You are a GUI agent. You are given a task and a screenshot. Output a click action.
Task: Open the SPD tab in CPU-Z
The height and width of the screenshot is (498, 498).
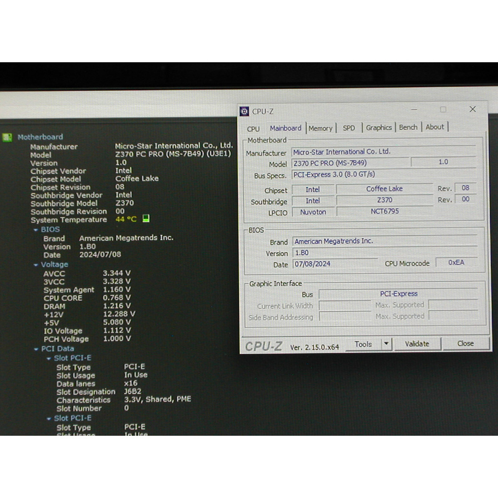349,128
